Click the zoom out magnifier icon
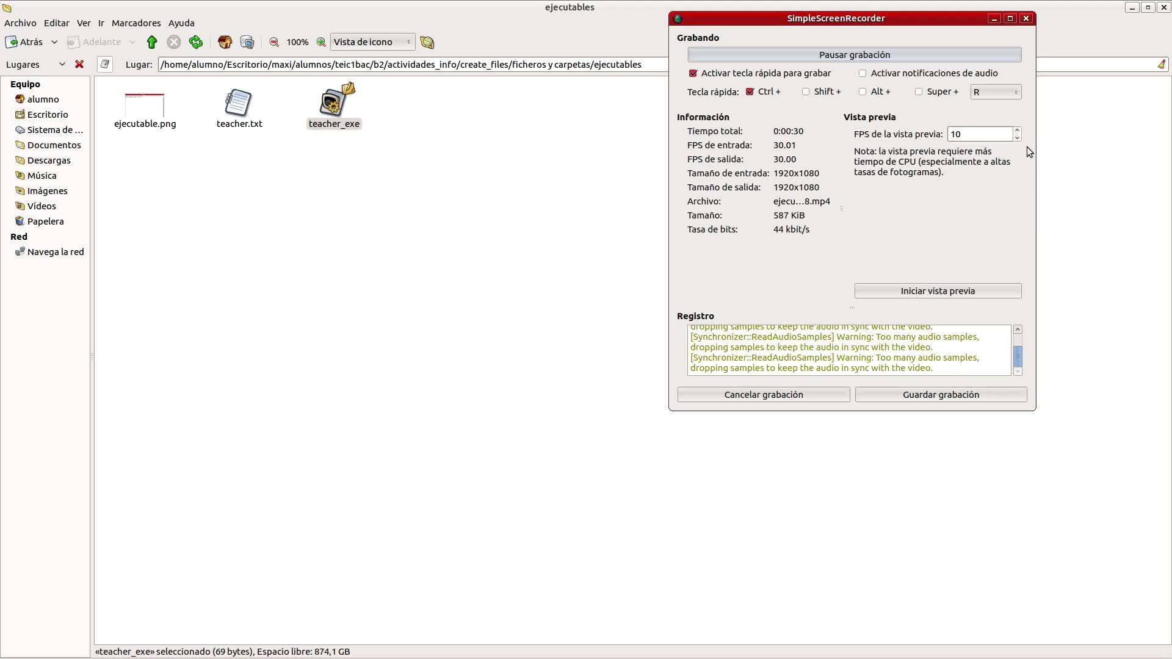The image size is (1172, 659). pos(274,42)
